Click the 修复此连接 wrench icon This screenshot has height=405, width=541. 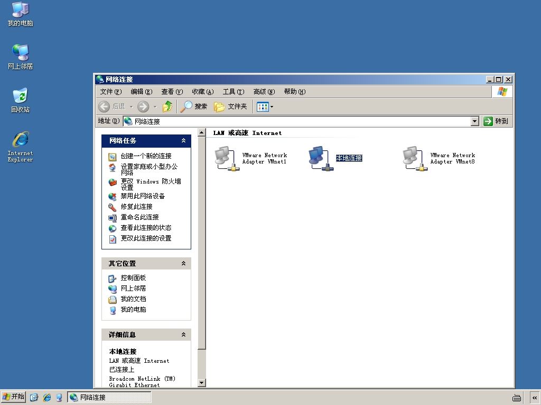coord(113,207)
